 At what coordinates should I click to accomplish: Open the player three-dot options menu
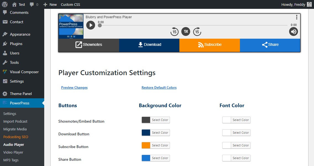coord(297,17)
